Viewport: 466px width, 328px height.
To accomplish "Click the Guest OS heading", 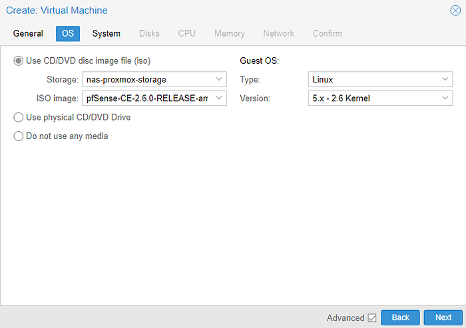I will (260, 61).
